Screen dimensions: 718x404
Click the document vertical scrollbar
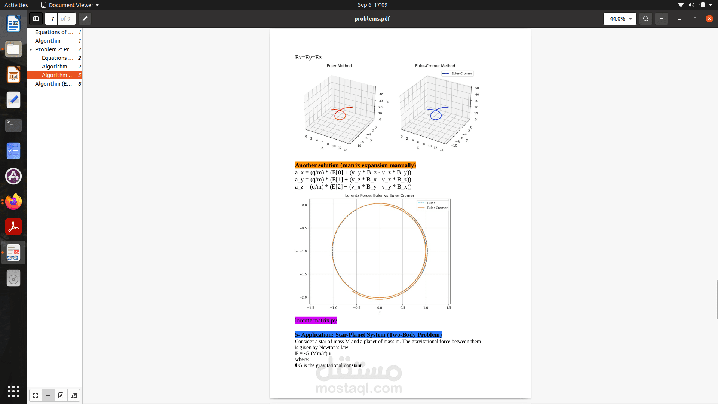coord(717,299)
